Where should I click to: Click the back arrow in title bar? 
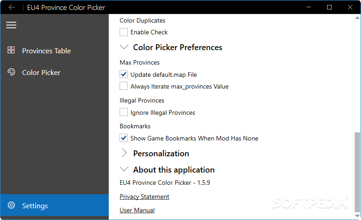tap(12, 7)
